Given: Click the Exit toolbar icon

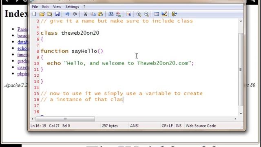Looking at the screenshot, I should 174,14.
